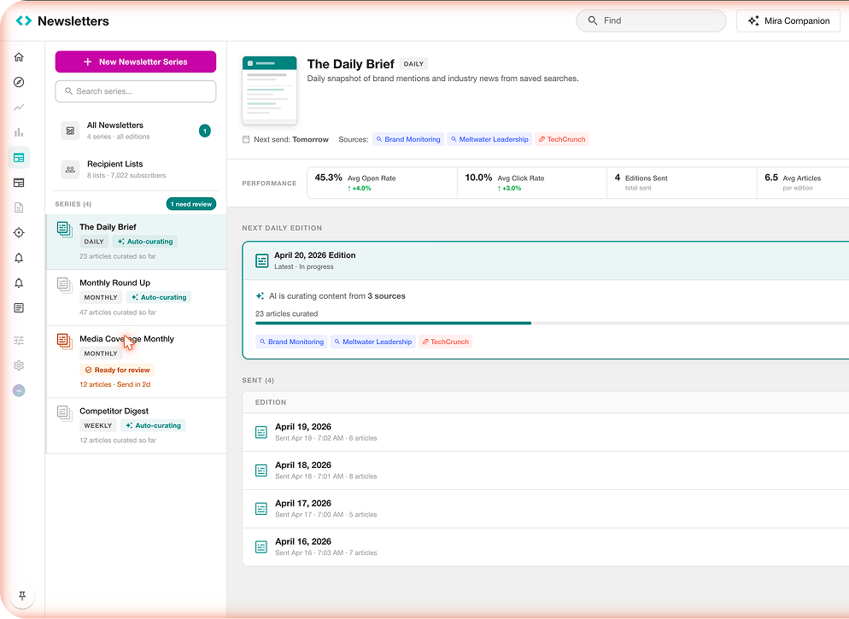Click the pin icon at sidebar bottom
This screenshot has width=849, height=619.
(x=22, y=596)
